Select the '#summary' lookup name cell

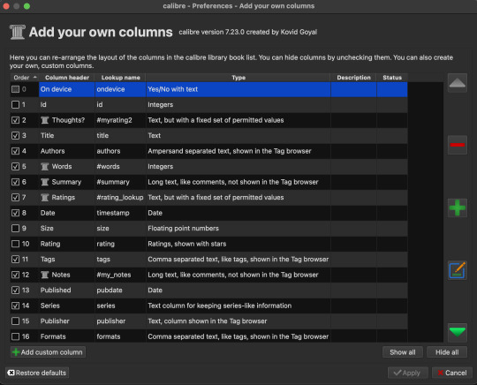[x=120, y=182]
